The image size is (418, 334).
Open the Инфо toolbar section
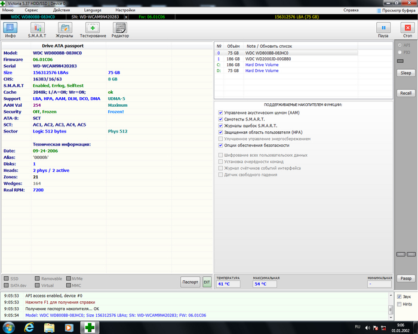[11, 29]
